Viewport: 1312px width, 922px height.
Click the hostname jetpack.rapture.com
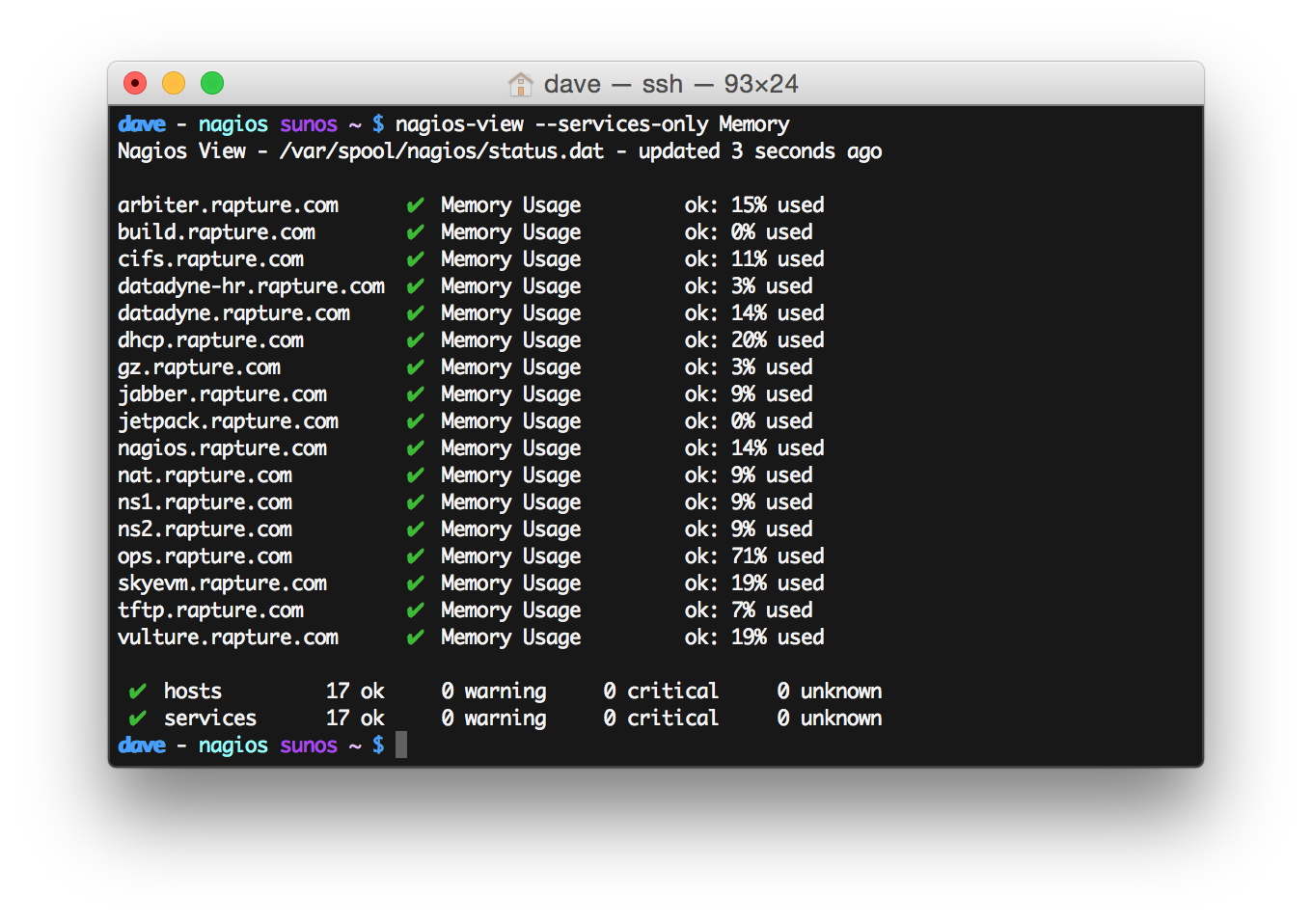228,421
